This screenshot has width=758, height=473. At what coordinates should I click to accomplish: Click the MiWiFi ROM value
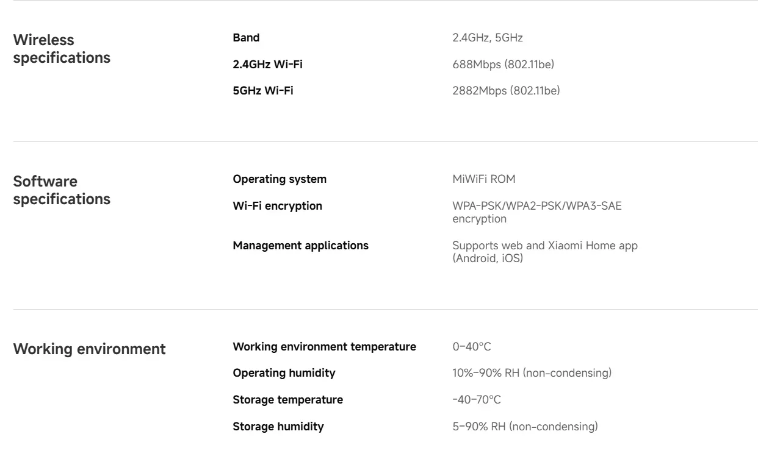(484, 179)
